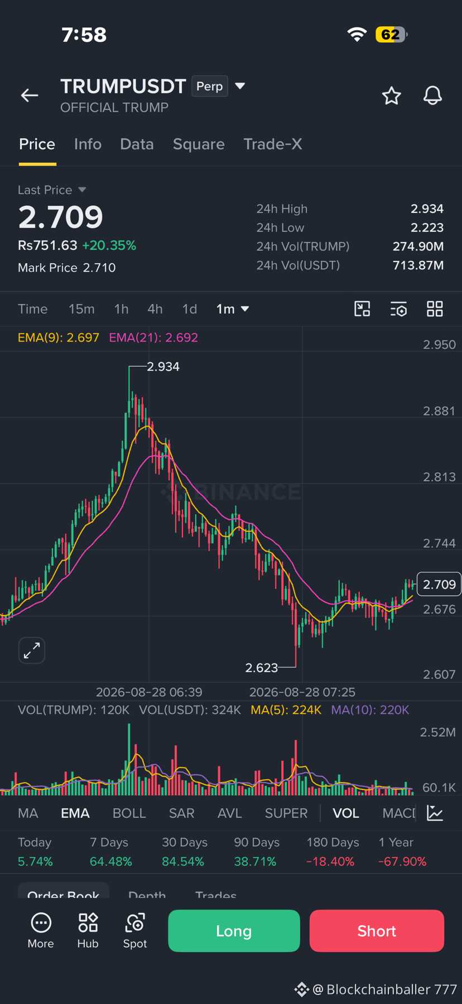Select the 15m timeframe

coord(81,309)
